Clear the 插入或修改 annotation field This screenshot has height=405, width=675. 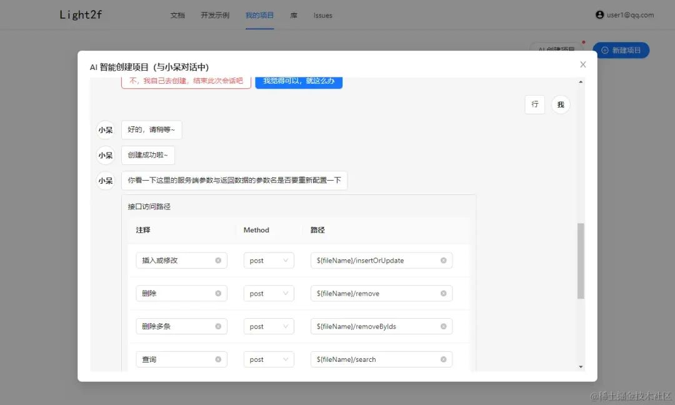218,260
